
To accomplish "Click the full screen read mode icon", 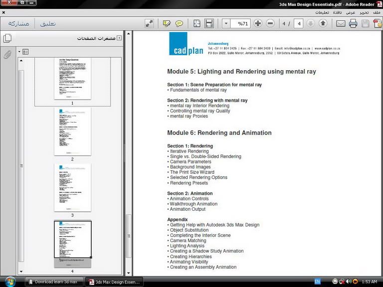I will 149,23.
